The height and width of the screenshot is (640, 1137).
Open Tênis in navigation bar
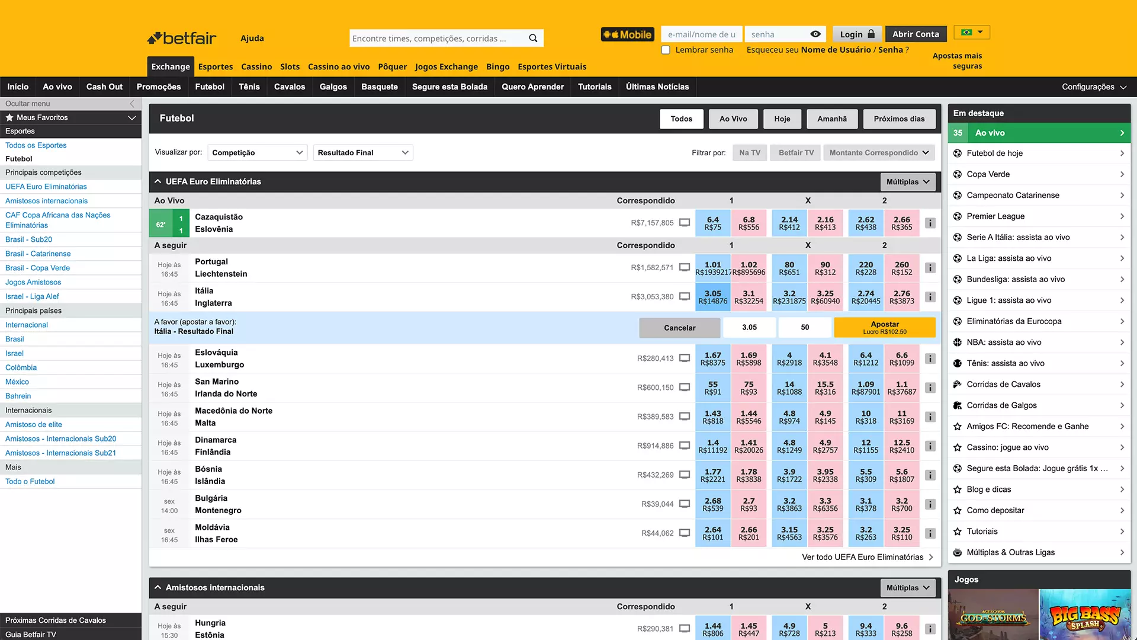tap(249, 87)
